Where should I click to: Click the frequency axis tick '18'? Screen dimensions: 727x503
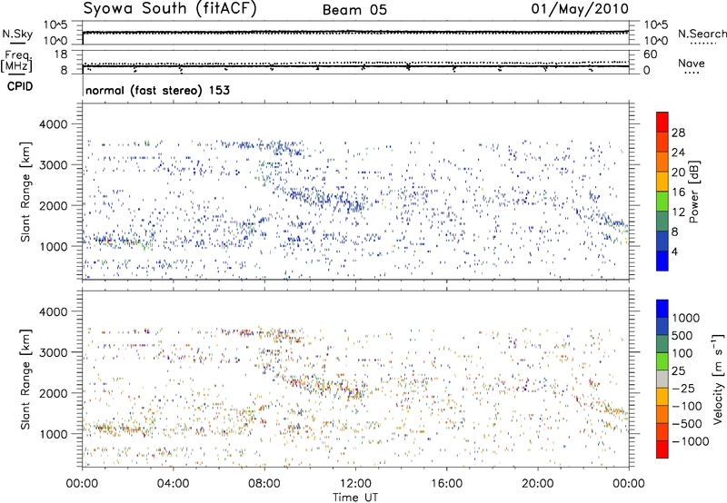tap(61, 54)
